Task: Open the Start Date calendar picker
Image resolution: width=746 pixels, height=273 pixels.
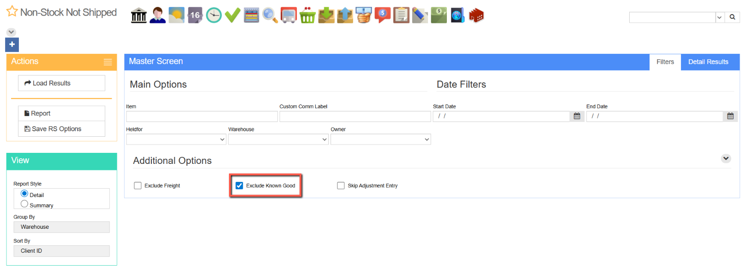Action: 577,116
